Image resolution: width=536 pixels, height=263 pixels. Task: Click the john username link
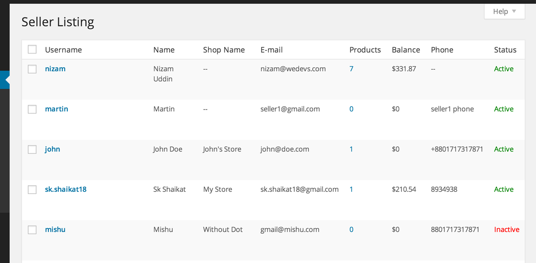(x=53, y=149)
